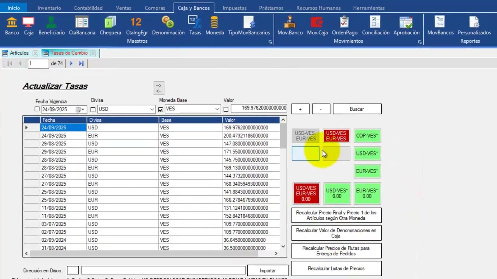Open the Moneda coins icon

point(215,26)
